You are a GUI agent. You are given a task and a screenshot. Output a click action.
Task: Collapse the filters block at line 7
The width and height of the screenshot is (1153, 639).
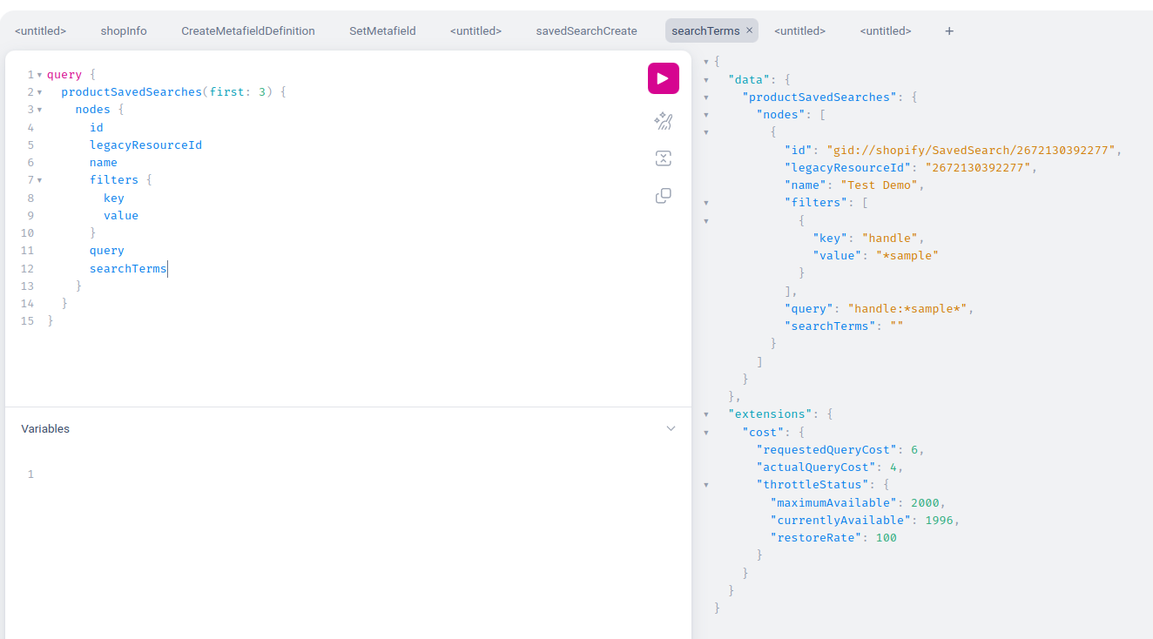(40, 180)
